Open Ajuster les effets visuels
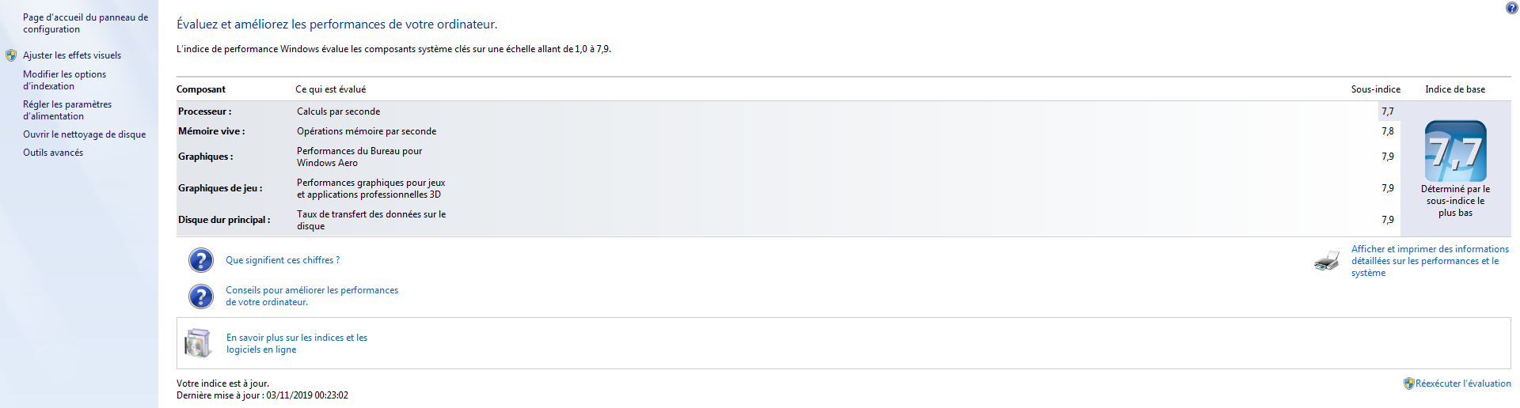Screen dimensions: 1520x408 pos(72,55)
